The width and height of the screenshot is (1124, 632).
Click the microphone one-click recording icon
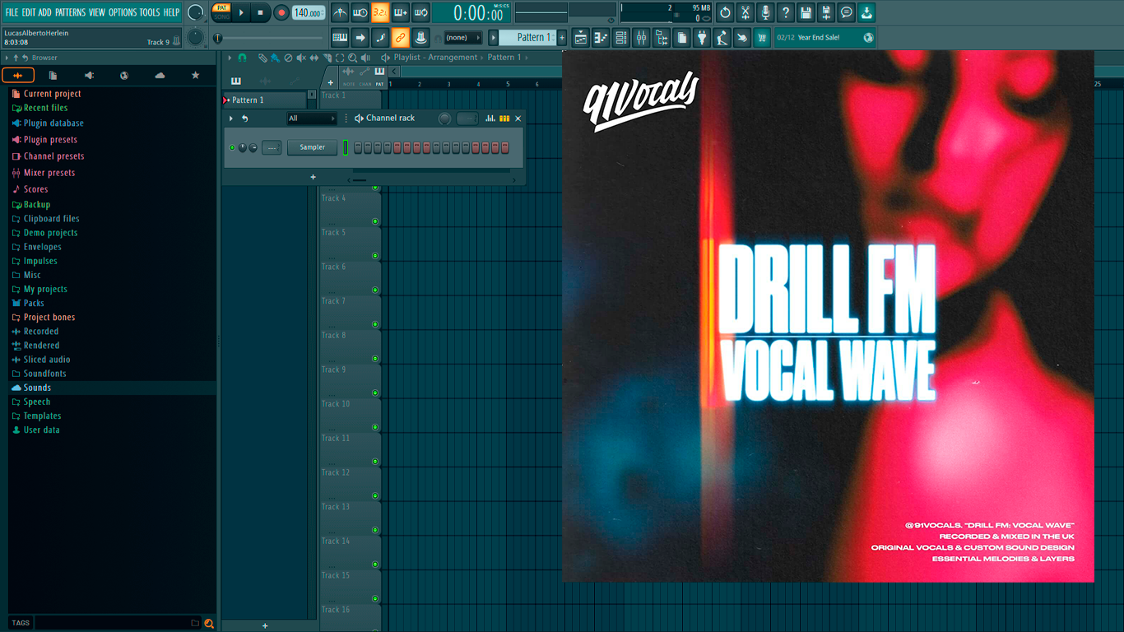point(765,12)
